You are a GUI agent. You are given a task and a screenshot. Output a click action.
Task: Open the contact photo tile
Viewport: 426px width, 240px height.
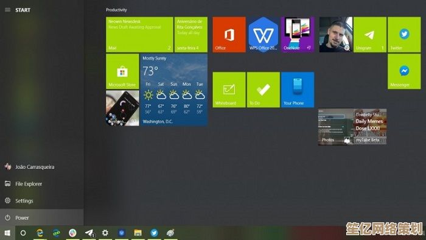pyautogui.click(x=336, y=35)
